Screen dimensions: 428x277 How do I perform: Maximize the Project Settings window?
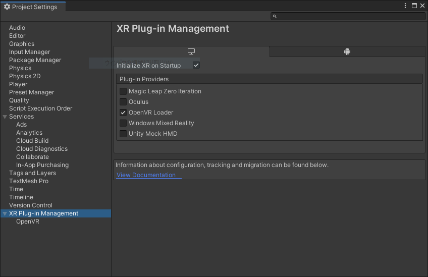(414, 6)
